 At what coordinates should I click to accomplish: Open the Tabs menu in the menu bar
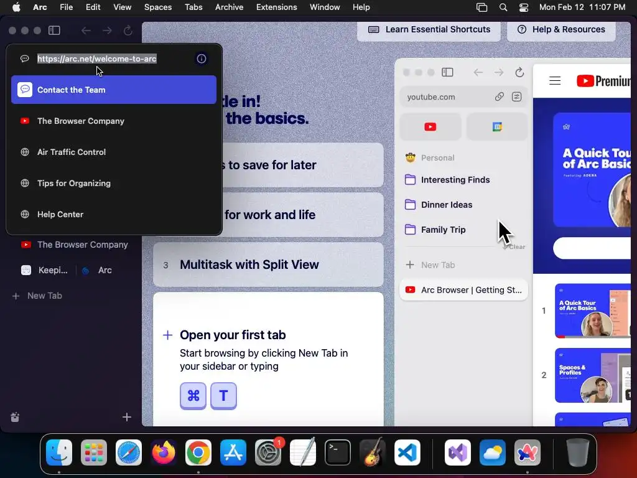click(x=193, y=7)
